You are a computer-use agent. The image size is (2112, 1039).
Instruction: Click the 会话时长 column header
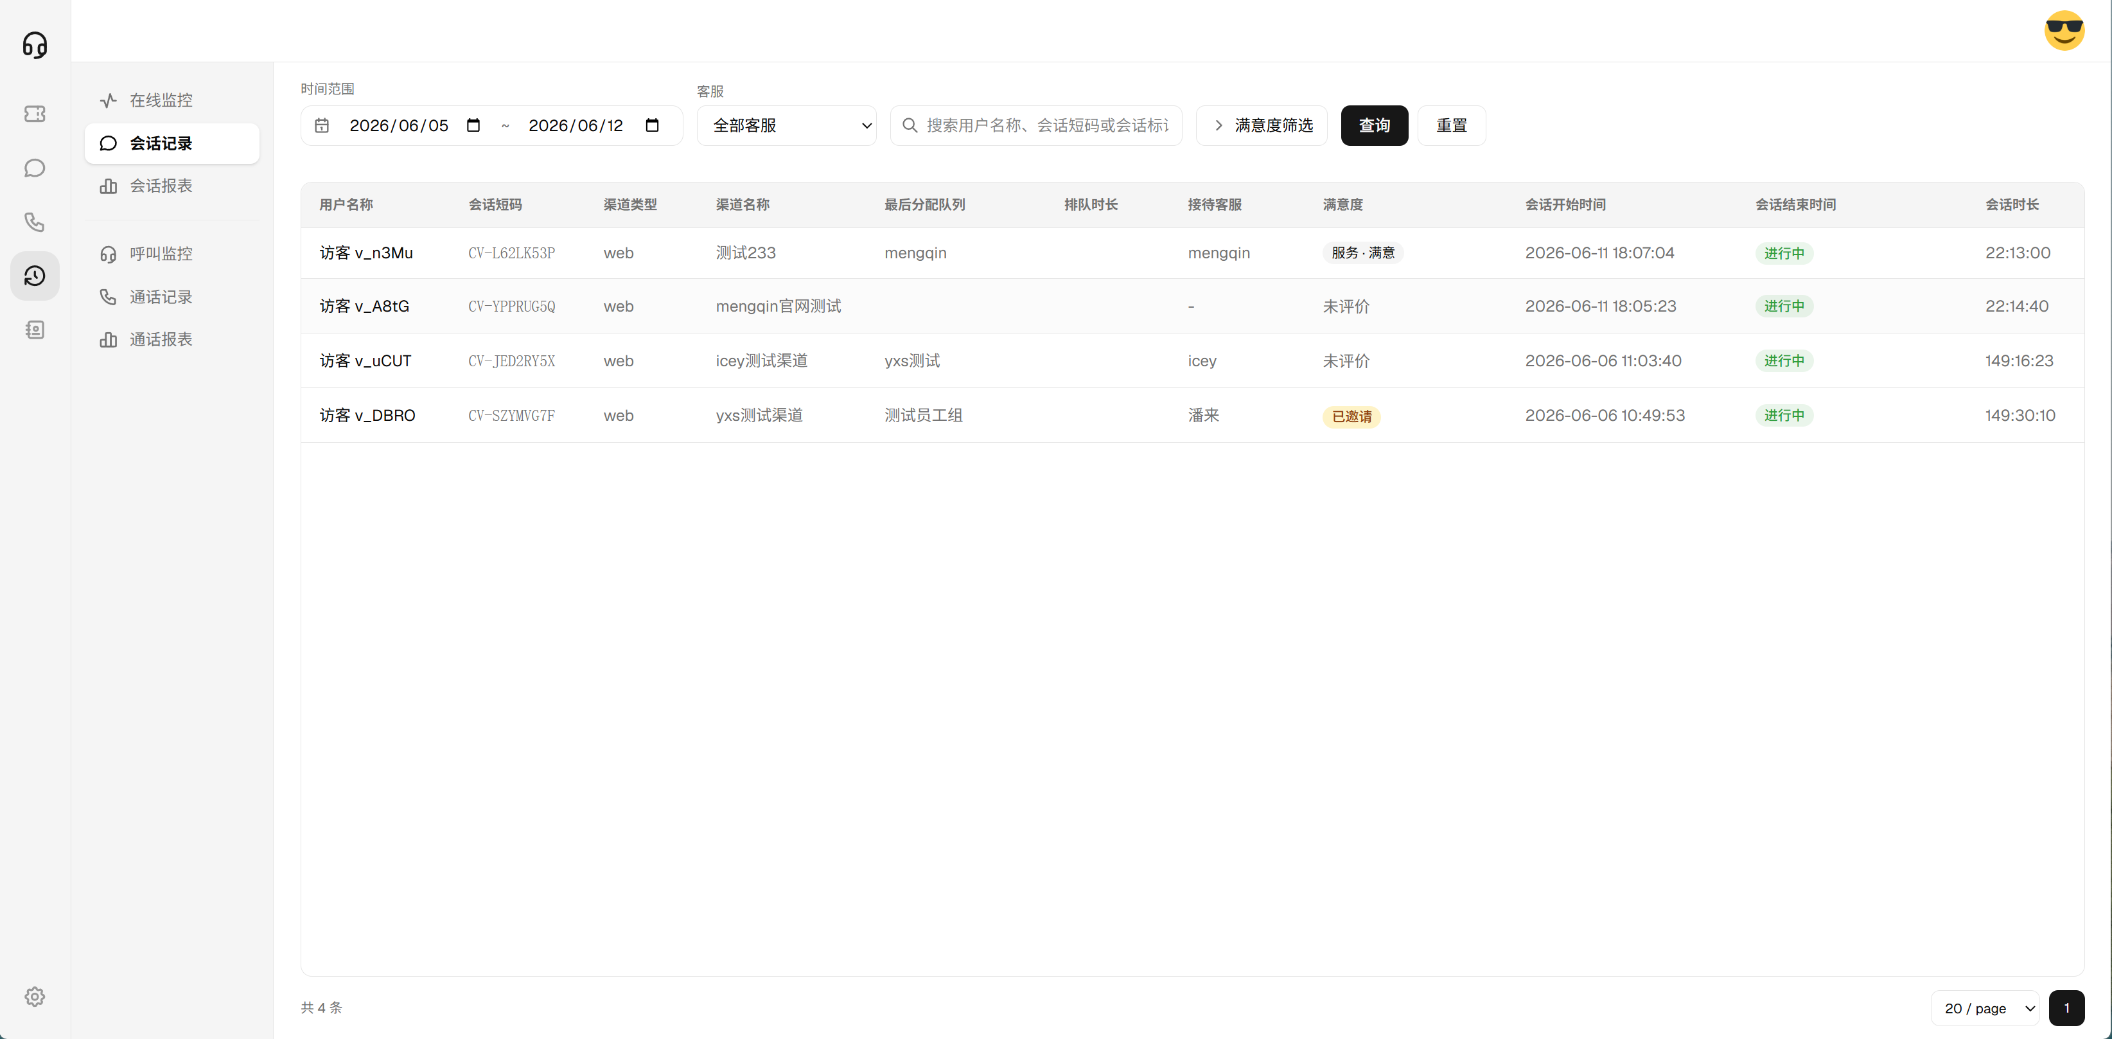2012,204
